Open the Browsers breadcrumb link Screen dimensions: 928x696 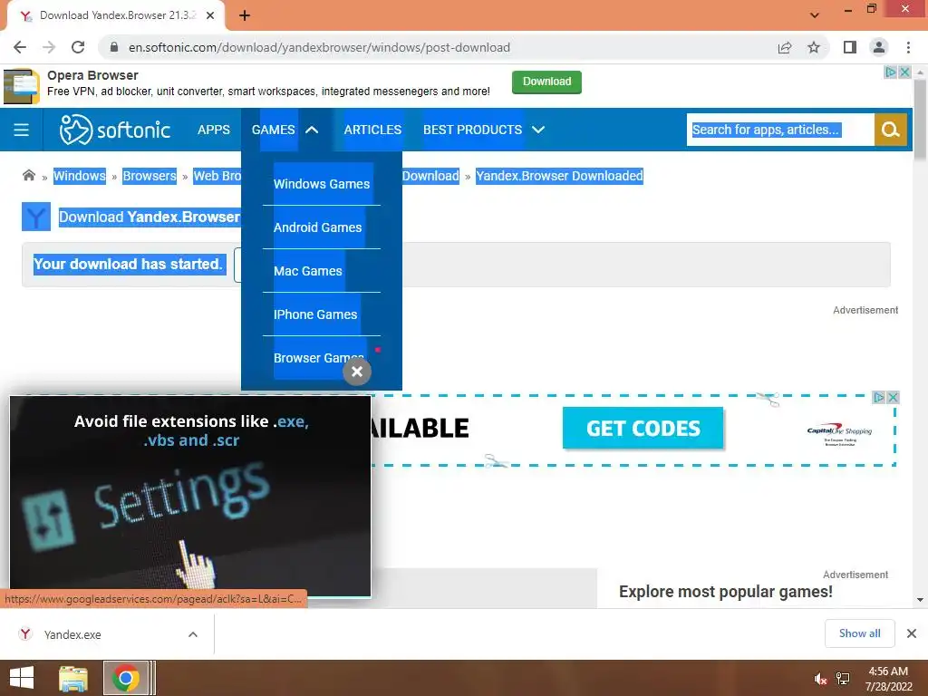pyautogui.click(x=150, y=176)
